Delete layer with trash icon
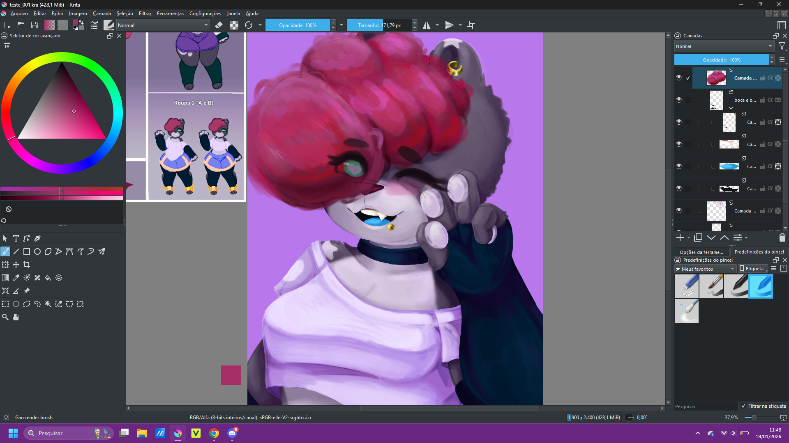The height and width of the screenshot is (443, 789). click(x=782, y=237)
